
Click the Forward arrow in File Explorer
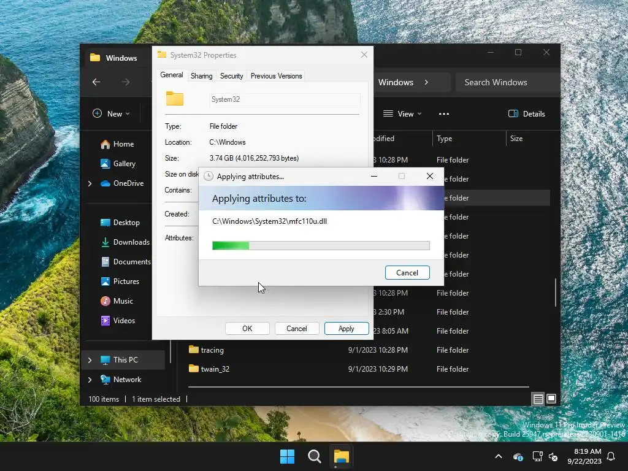126,82
